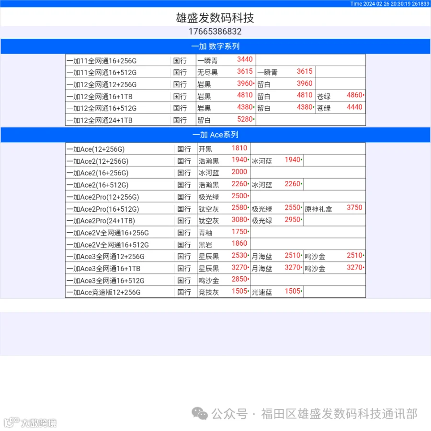Select the row 一加12全网通16+1TB
Image resolution: width=431 pixels, height=431 pixels.
point(215,96)
